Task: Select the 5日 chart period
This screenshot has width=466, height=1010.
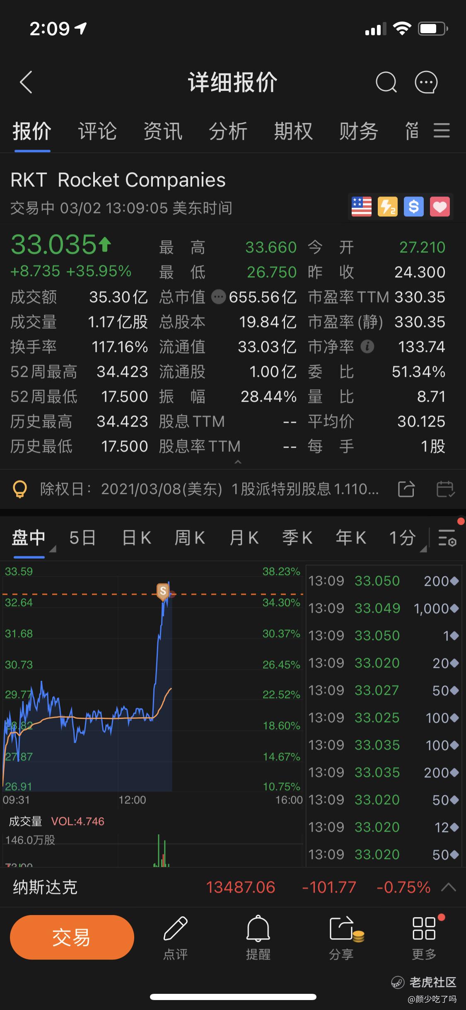Action: click(82, 538)
